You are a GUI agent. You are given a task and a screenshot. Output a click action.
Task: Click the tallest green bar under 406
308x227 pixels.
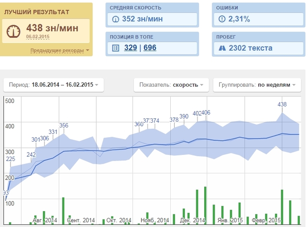tap(205, 205)
